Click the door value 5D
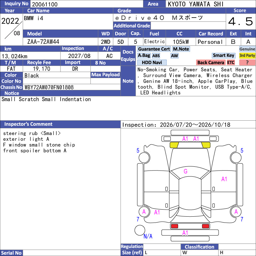This screenshot has height=256, width=256. (x=121, y=42)
